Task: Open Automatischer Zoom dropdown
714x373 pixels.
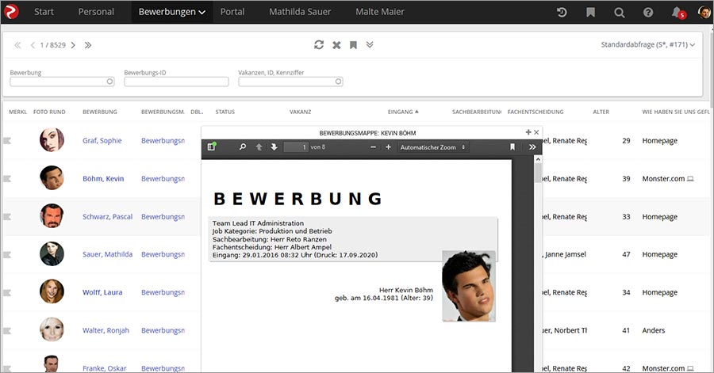Action: pos(432,147)
